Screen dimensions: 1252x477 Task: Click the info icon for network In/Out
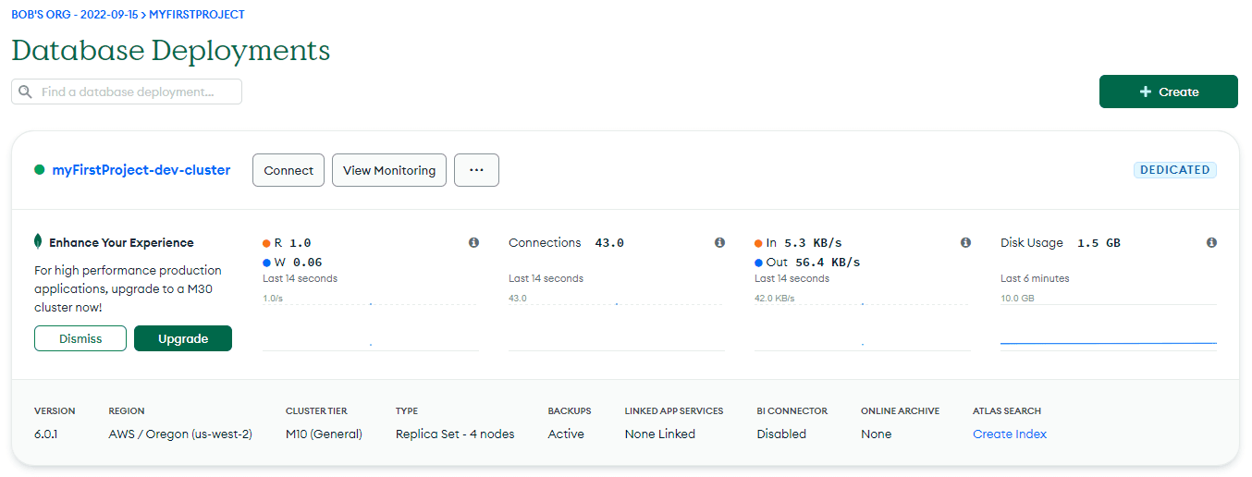pos(965,243)
